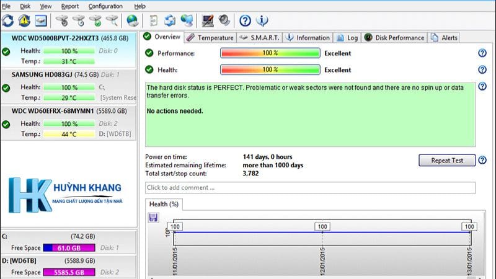Click the 29 °C temperature bar

coord(69,98)
